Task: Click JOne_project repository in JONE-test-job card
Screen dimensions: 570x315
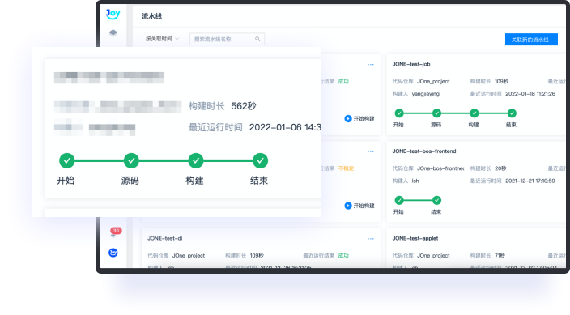Action: tap(433, 81)
